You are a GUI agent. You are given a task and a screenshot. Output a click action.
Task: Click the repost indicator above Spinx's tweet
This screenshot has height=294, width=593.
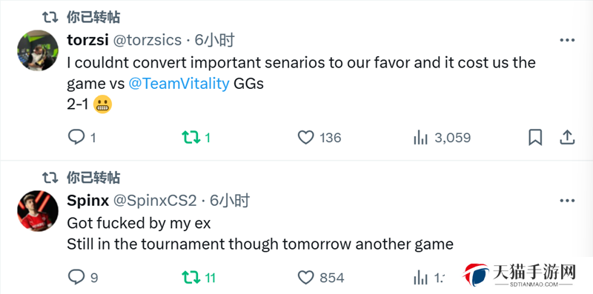click(x=81, y=177)
